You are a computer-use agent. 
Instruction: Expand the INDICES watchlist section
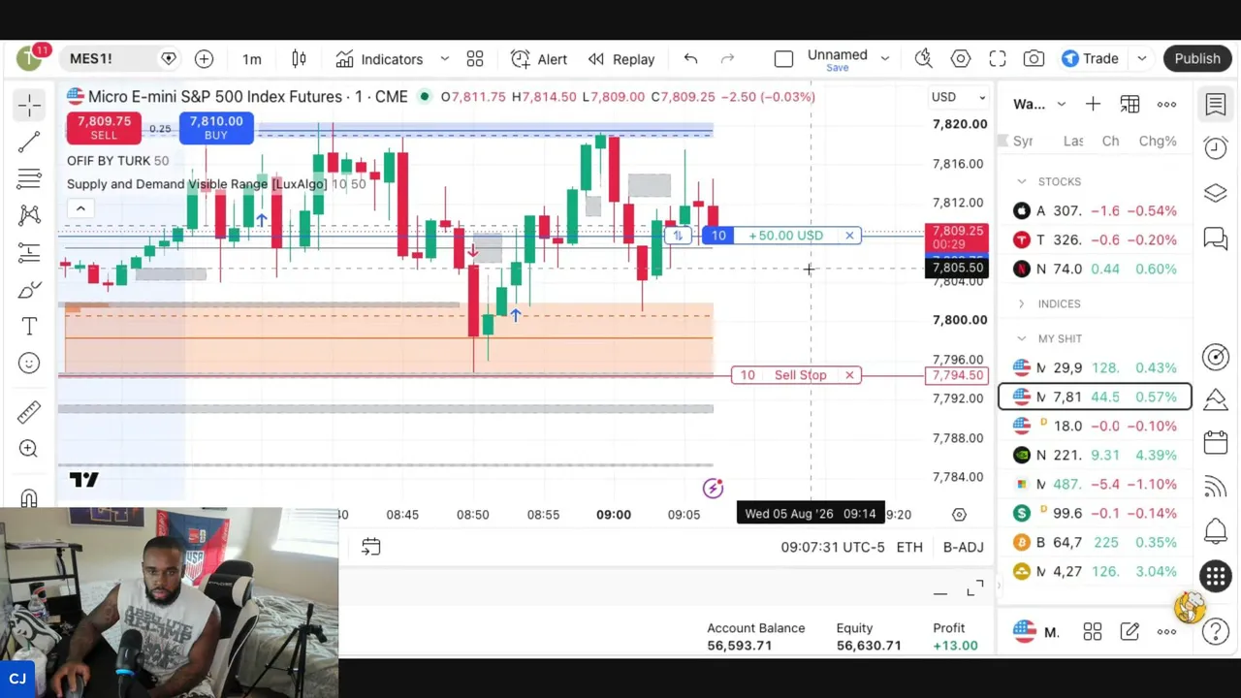point(1021,303)
